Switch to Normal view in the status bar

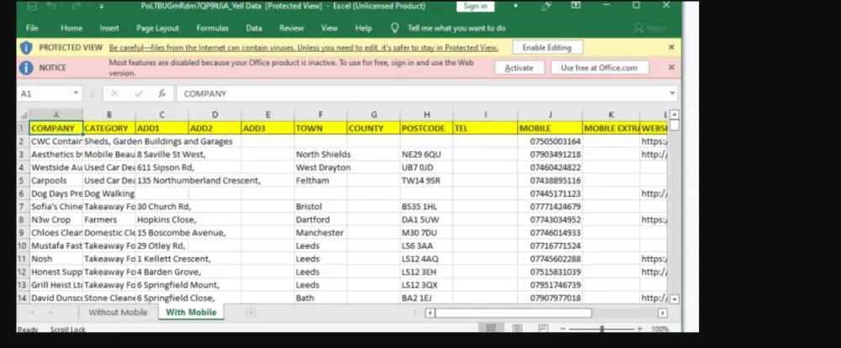pyautogui.click(x=491, y=328)
